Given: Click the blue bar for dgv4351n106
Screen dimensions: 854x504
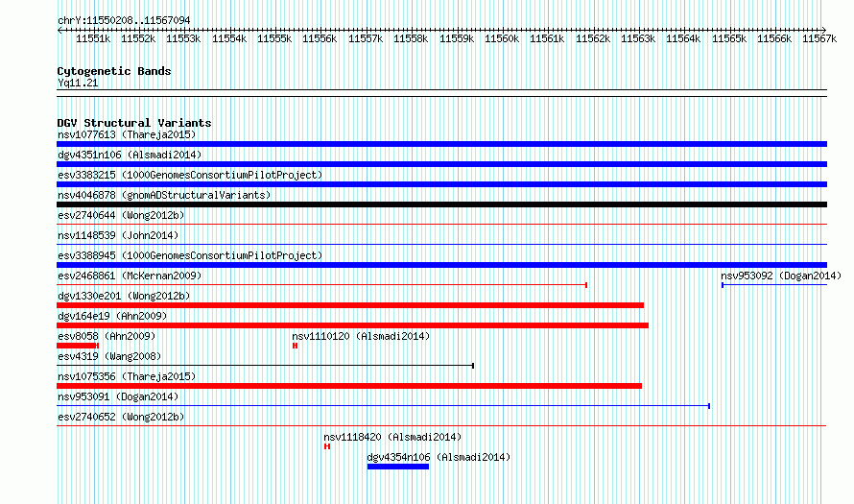Looking at the screenshot, I should click(x=441, y=164).
